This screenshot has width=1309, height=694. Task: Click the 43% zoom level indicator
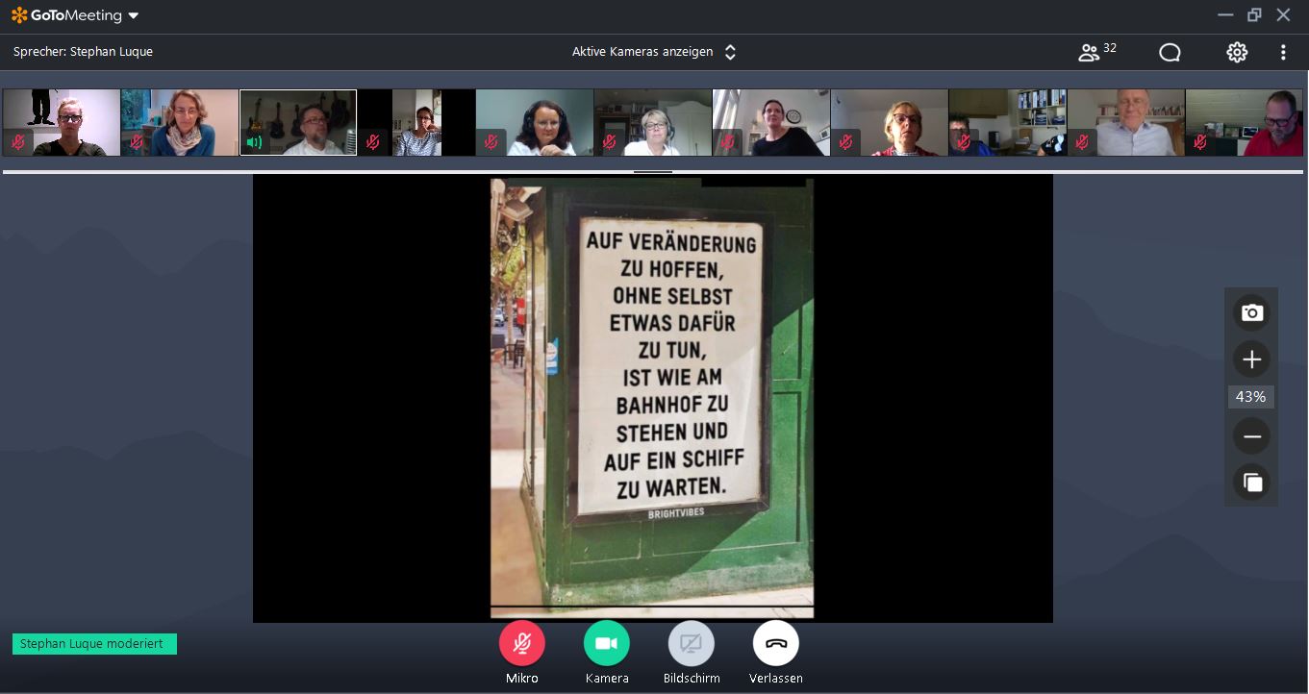[1250, 397]
